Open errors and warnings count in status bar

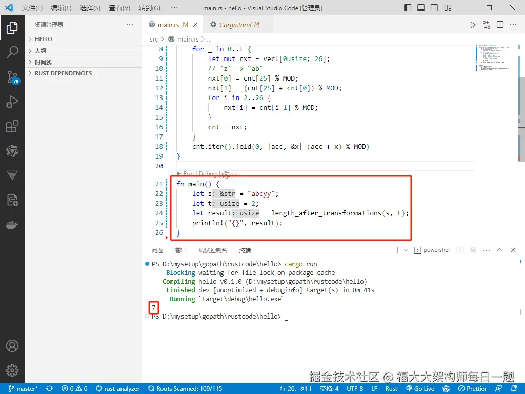(x=74, y=388)
